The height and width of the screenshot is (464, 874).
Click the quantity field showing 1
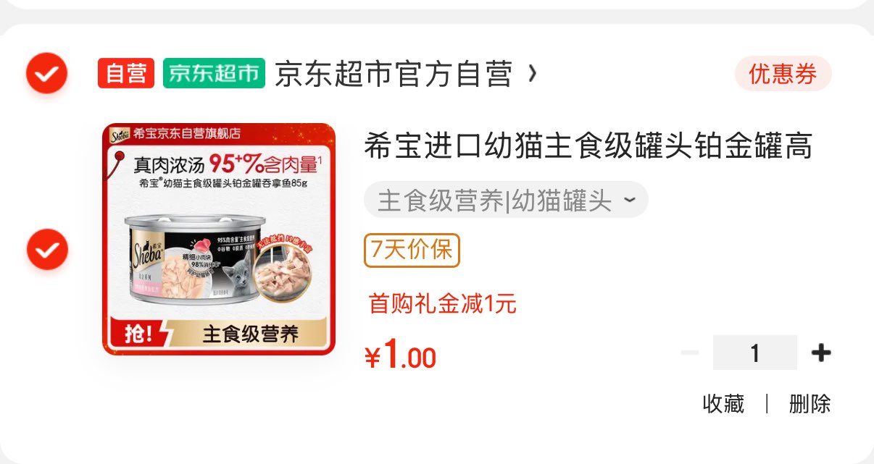pos(755,353)
